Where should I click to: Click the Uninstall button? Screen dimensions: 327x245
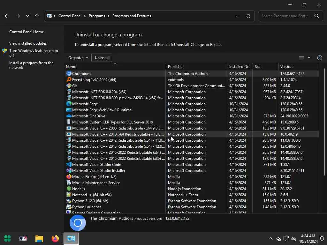102,58
